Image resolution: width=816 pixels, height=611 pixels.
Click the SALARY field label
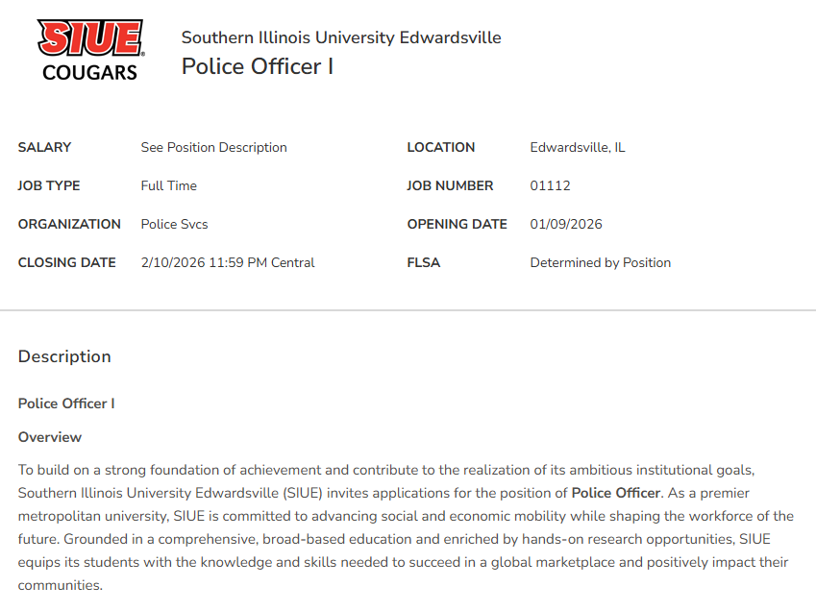(45, 147)
